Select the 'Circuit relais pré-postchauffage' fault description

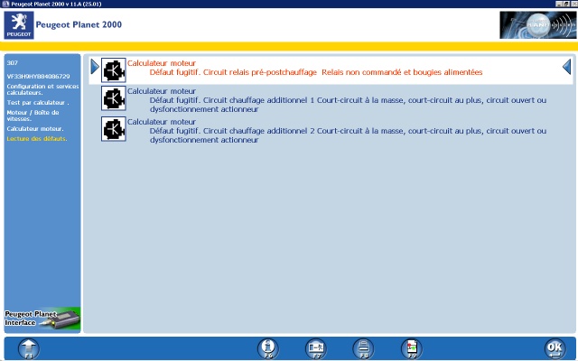(316, 72)
